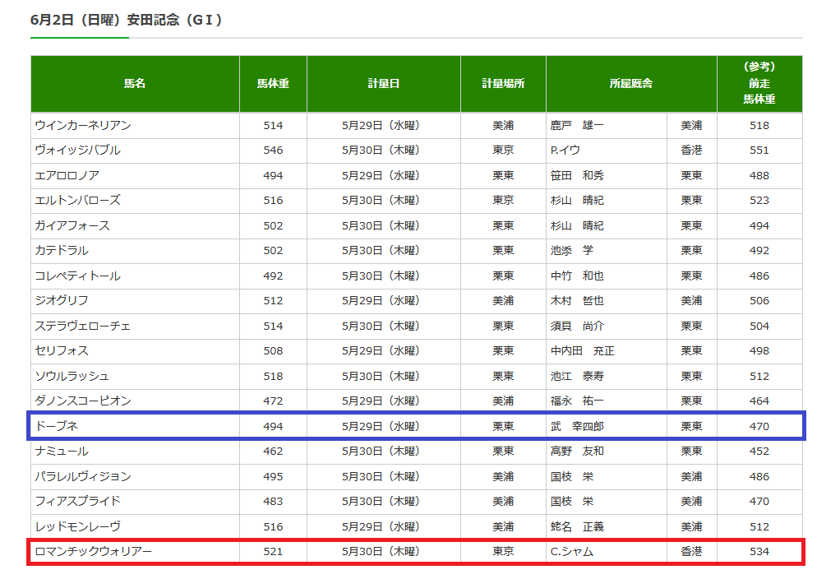Click trainer name 中内田 充正
This screenshot has width=817, height=579.
(583, 350)
